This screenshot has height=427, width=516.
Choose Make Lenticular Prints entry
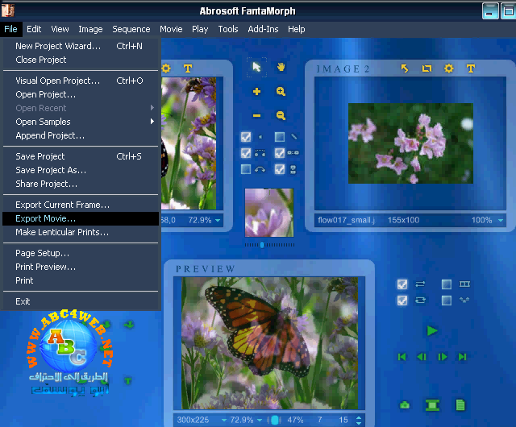pos(81,232)
